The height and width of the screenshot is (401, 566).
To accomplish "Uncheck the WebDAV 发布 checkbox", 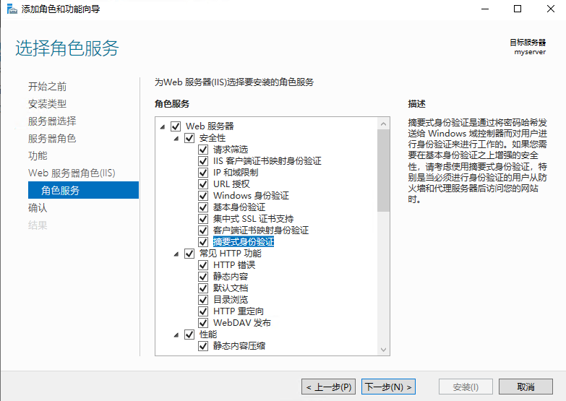I will 204,323.
